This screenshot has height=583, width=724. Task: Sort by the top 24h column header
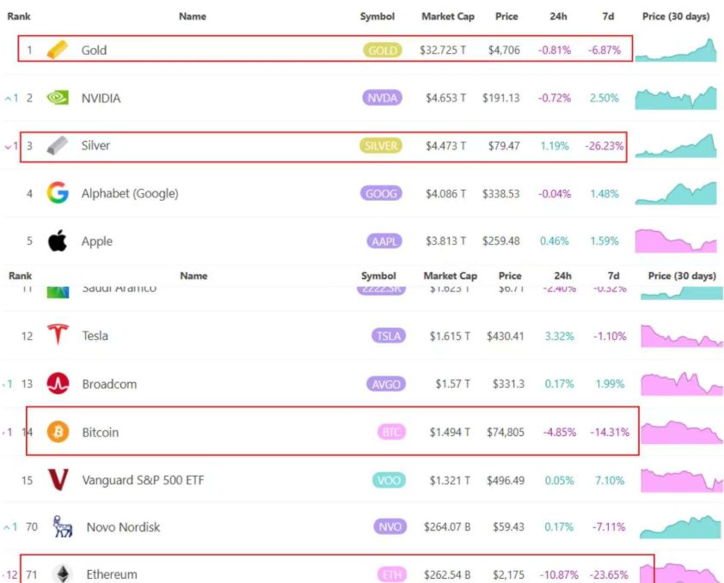point(558,16)
